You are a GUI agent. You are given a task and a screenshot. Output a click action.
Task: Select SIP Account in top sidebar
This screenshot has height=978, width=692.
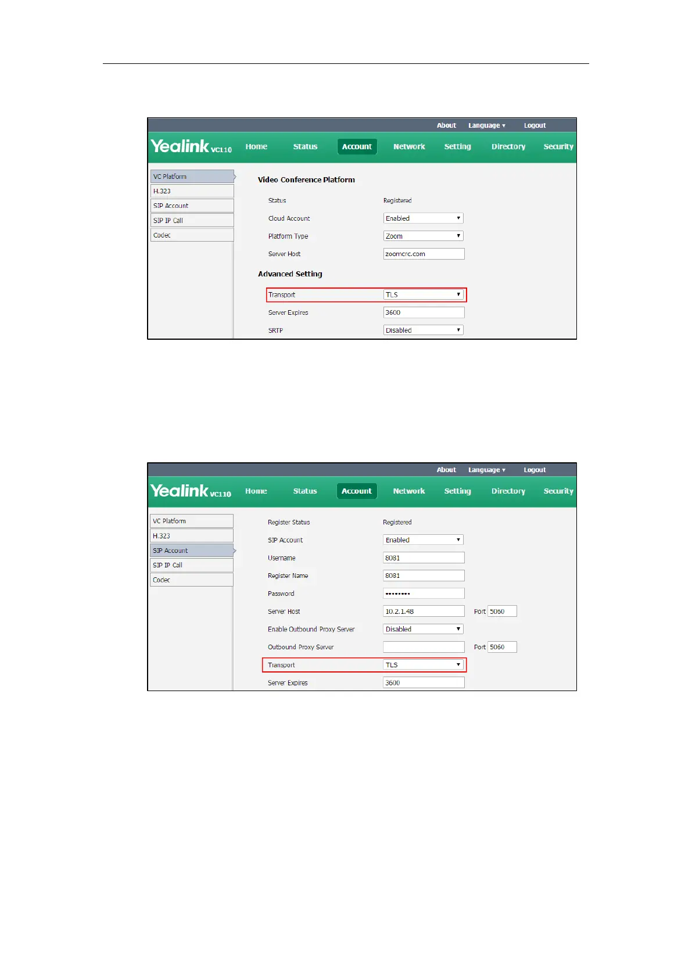[x=192, y=206]
